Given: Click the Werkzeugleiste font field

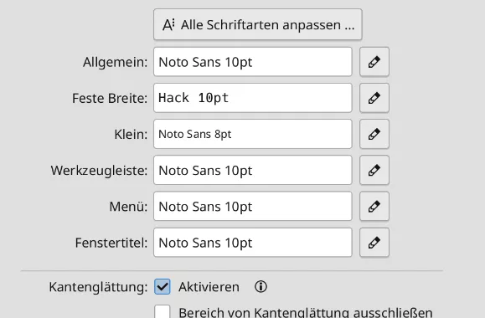Looking at the screenshot, I should 253,170.
